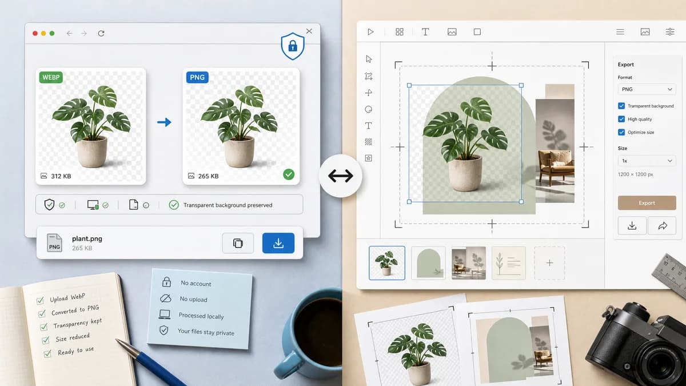Viewport: 686px width, 386px height.
Task: Open the hamburger menu in editor
Action: pyautogui.click(x=620, y=32)
